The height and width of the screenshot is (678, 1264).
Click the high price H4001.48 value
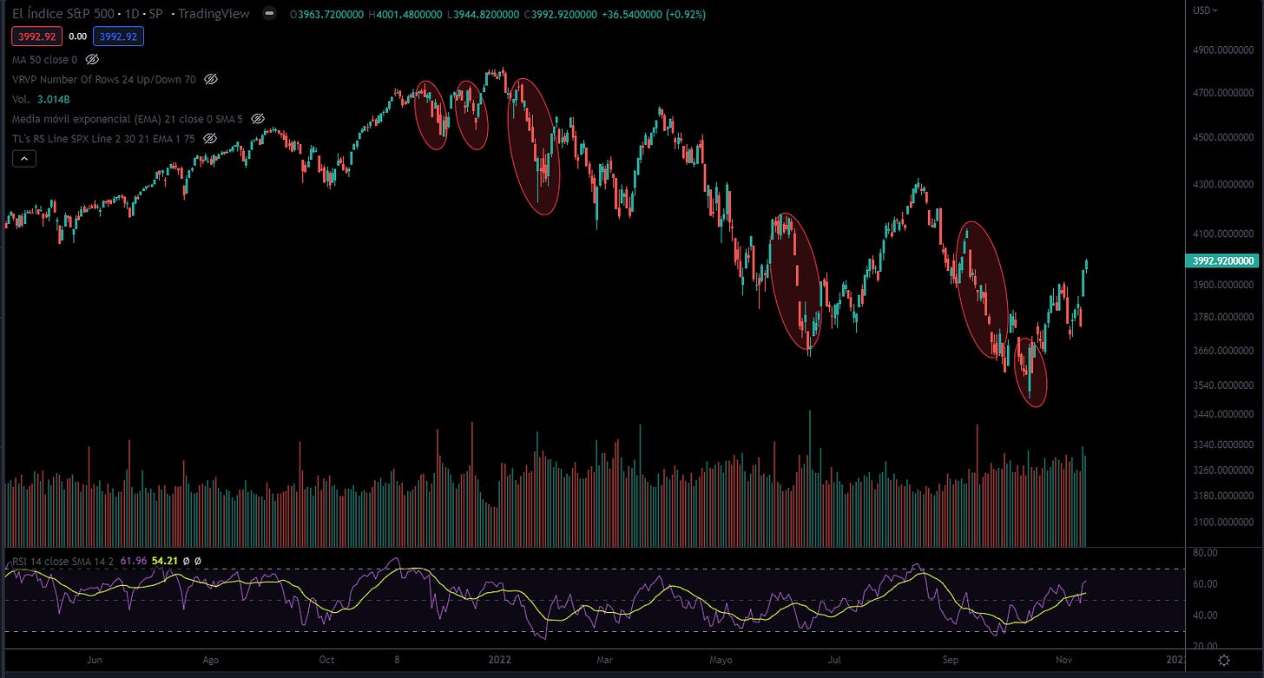click(406, 15)
